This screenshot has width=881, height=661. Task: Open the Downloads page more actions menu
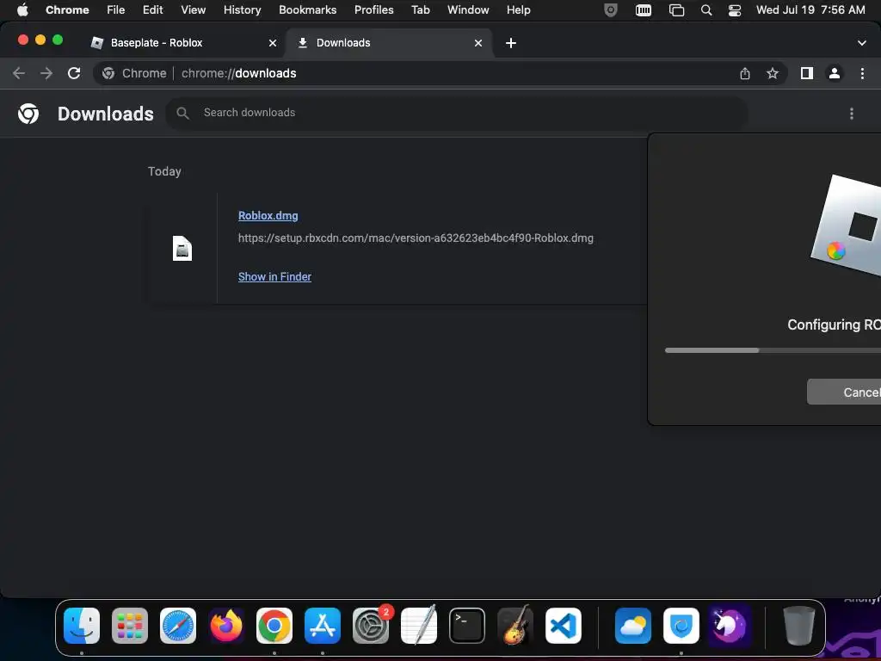(x=852, y=114)
